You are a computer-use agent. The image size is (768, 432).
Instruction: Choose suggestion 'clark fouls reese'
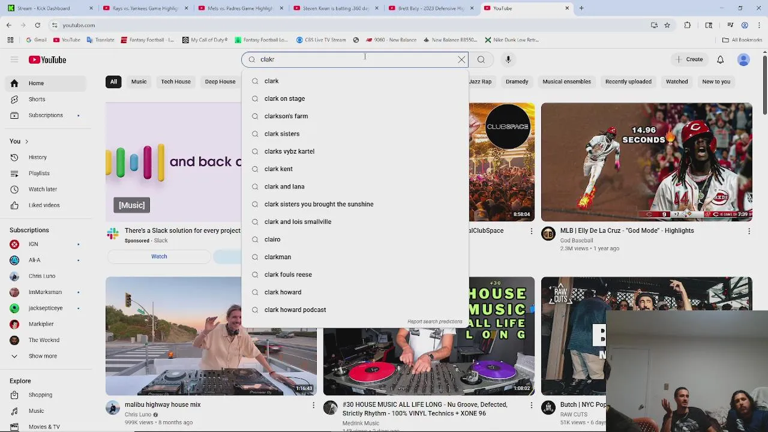pyautogui.click(x=355, y=274)
